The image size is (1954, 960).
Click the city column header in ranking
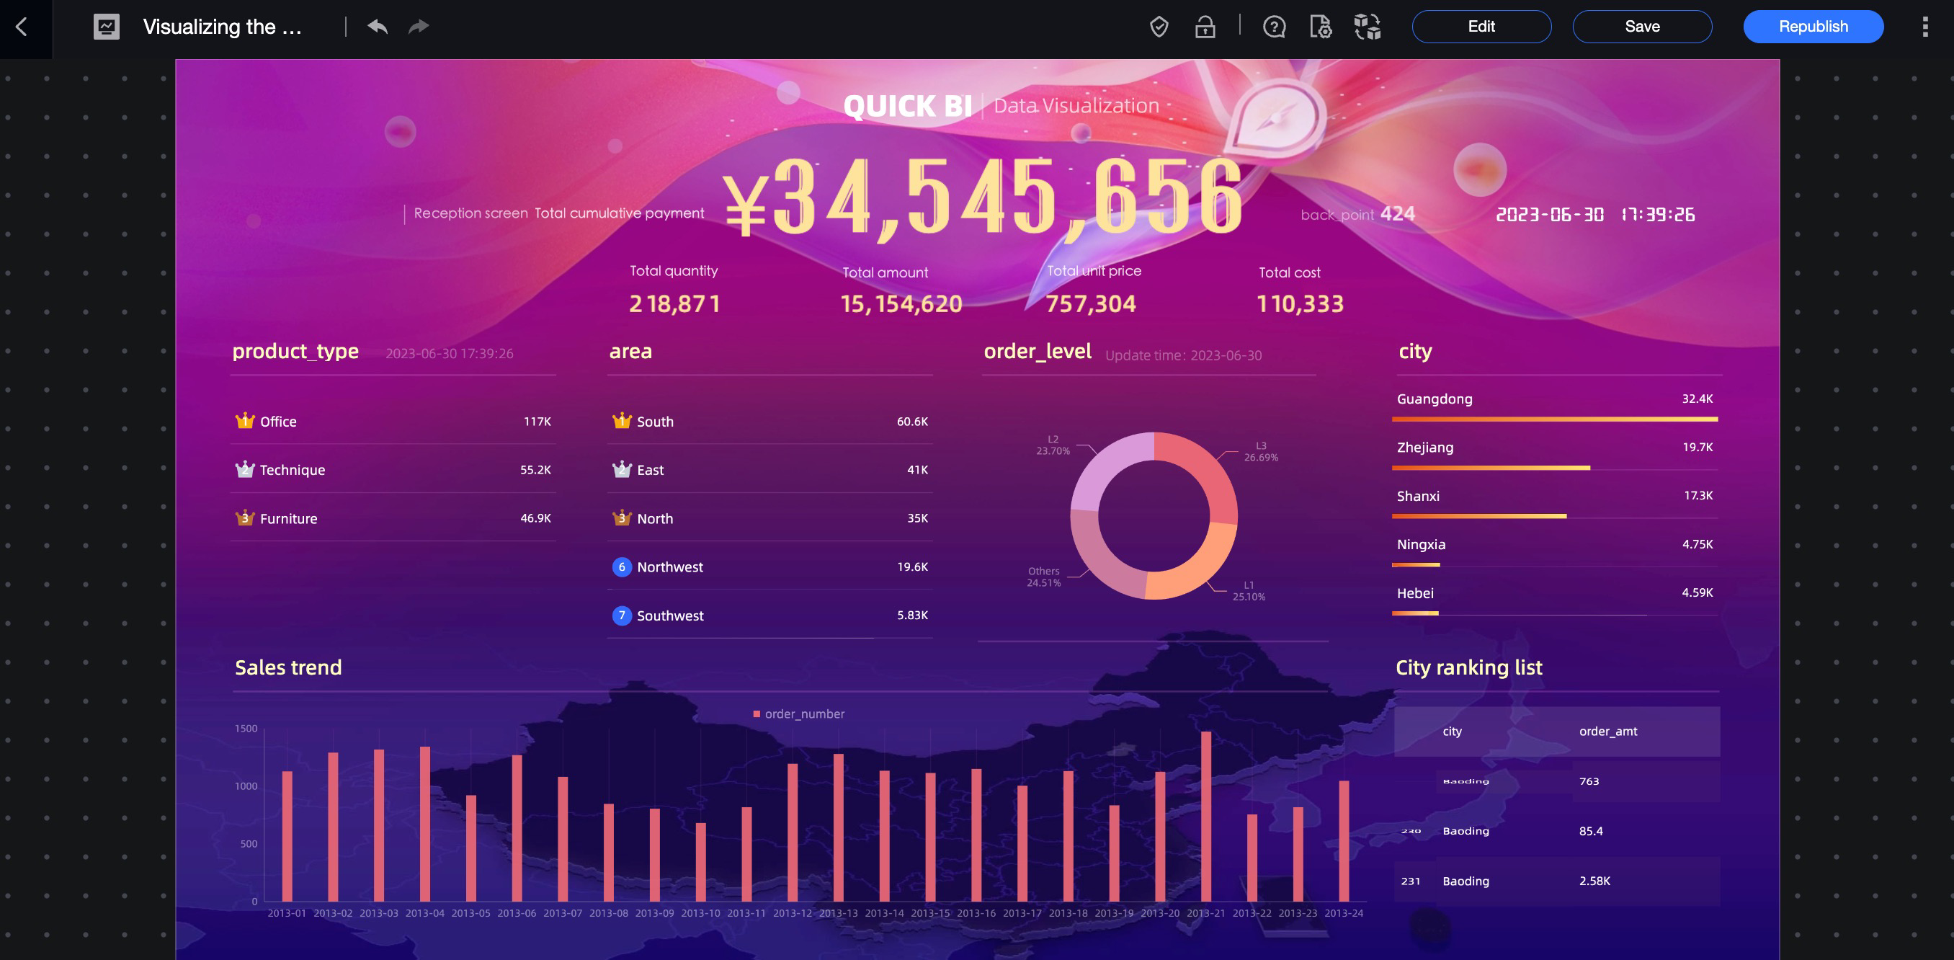coord(1451,732)
